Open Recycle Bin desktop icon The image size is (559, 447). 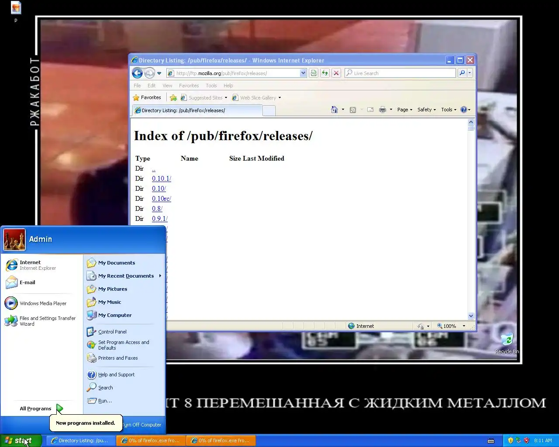507,343
